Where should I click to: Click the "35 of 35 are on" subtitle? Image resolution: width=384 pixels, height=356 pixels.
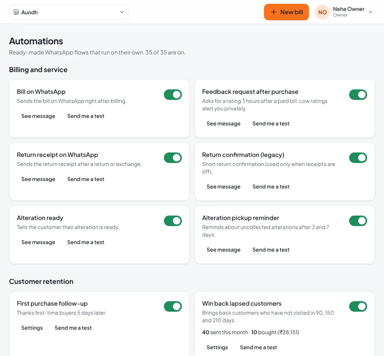coord(165,53)
